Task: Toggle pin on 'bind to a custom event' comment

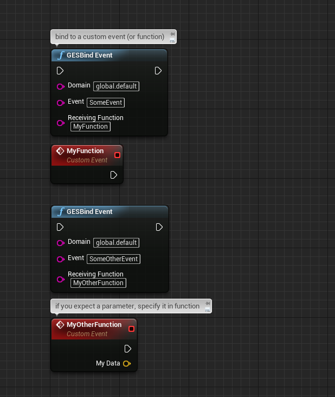Action: click(172, 34)
